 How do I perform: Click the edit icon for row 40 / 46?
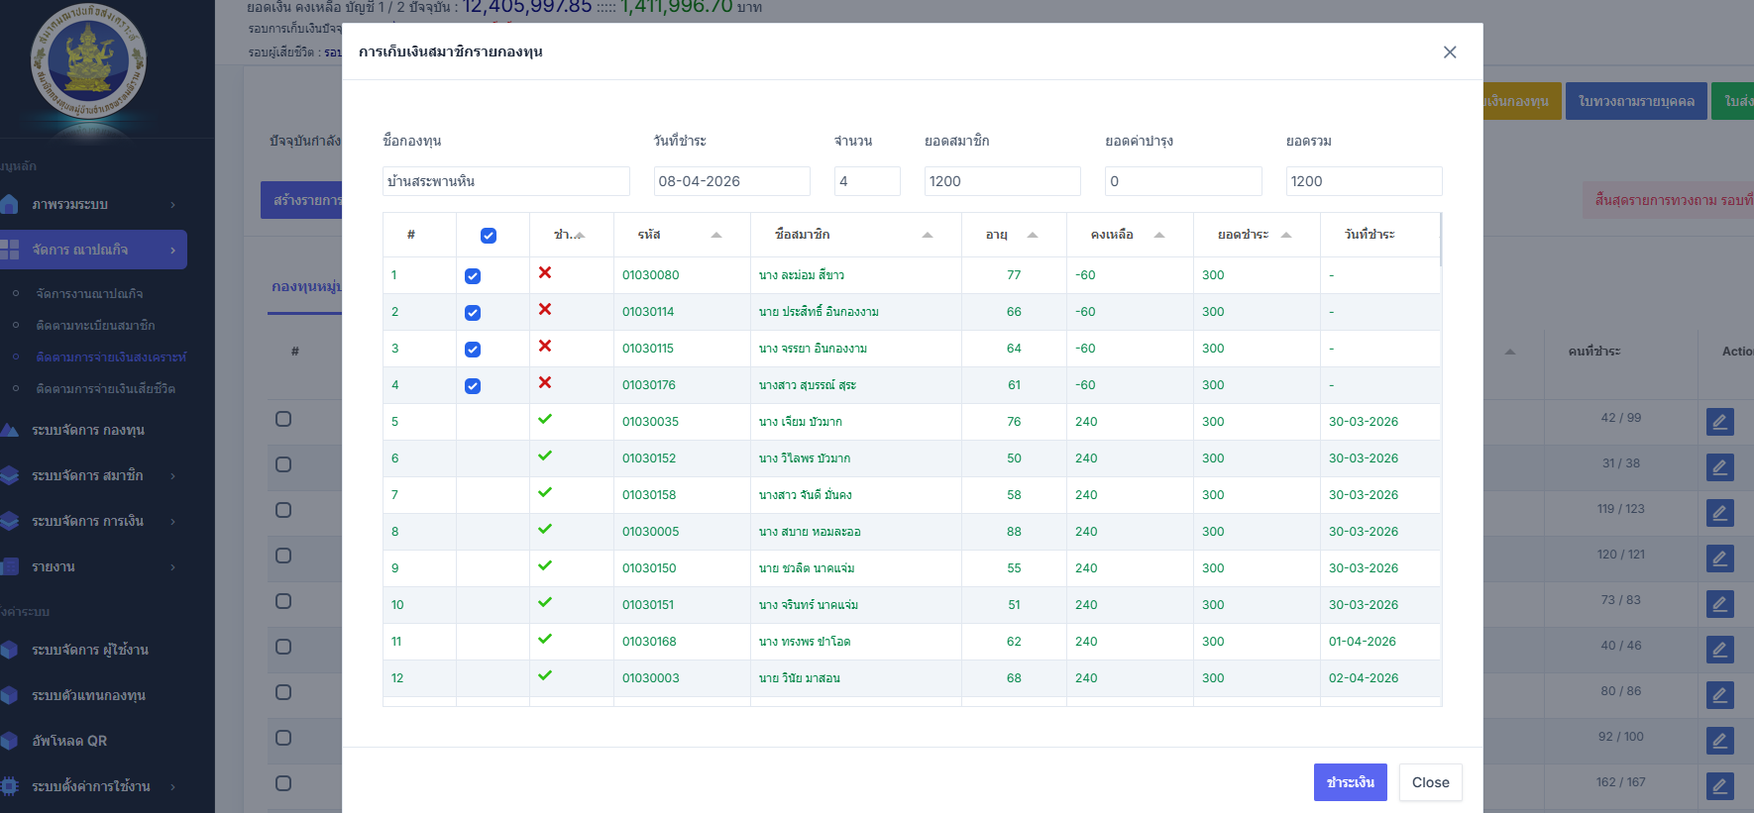[x=1720, y=650]
